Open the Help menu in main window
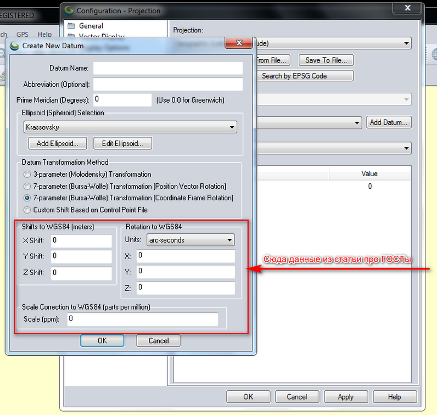This screenshot has height=415, width=437. (x=44, y=34)
